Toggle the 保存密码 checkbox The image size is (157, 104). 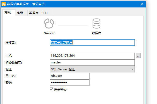[51, 89]
